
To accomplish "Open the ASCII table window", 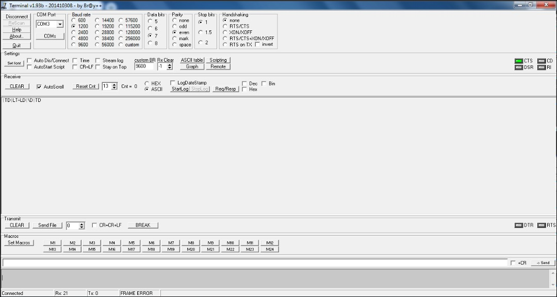I will [x=191, y=60].
